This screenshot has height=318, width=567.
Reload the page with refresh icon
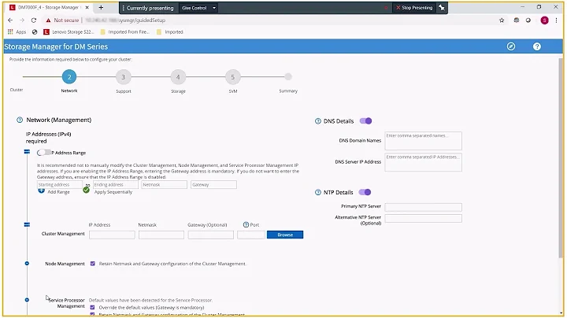pyautogui.click(x=34, y=20)
